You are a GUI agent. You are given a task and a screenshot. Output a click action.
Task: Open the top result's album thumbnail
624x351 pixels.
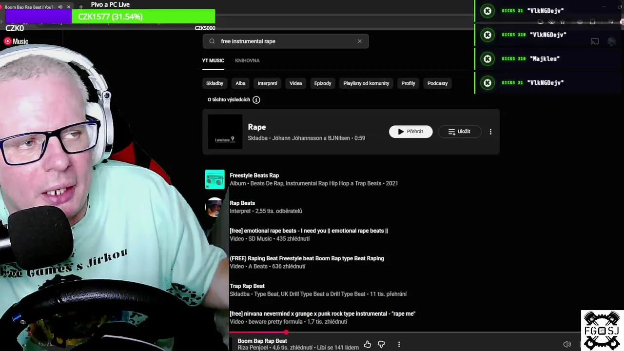[225, 132]
